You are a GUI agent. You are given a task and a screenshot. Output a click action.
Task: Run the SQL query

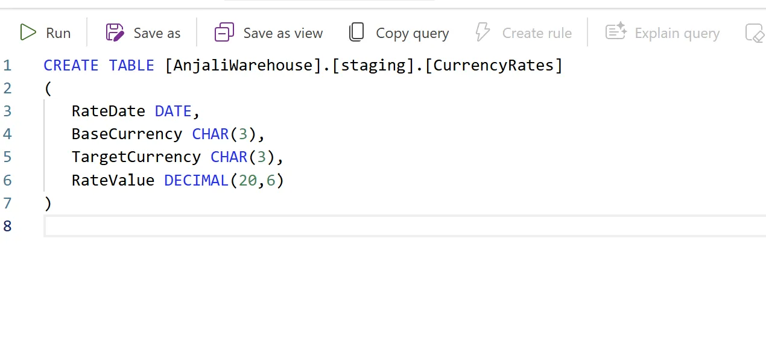45,33
